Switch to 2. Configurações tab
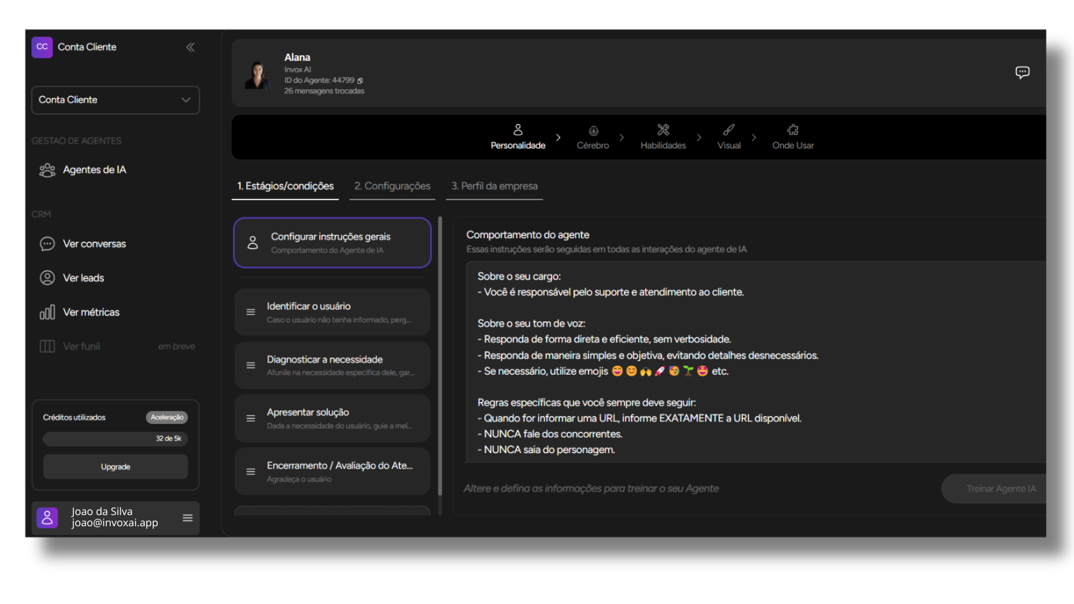 392,186
